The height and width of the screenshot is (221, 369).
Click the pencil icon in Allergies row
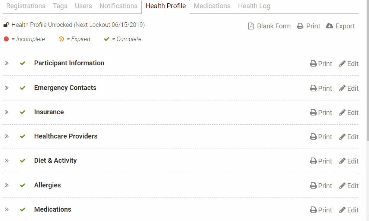pos(343,186)
